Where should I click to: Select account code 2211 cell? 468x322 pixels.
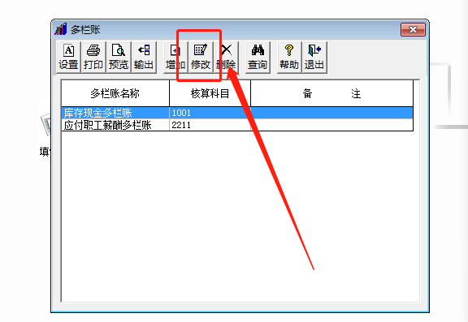(x=210, y=125)
